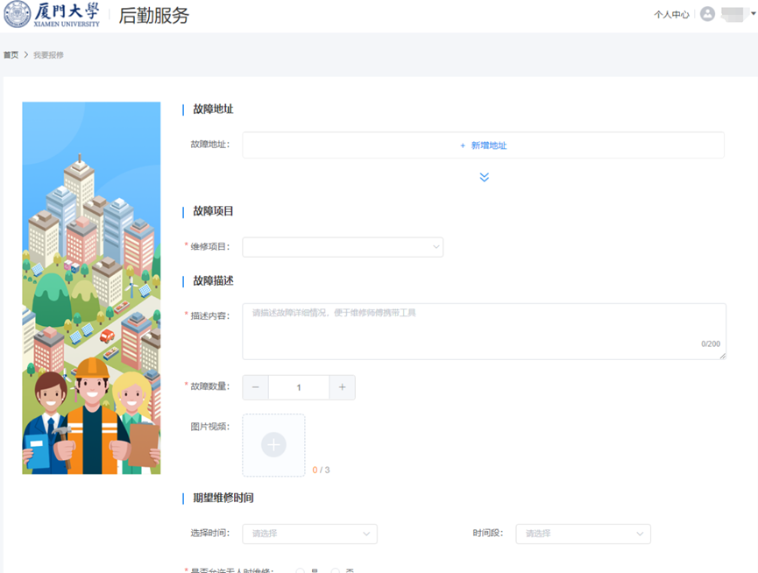Open the 时间段 dropdown
The image size is (758, 573).
point(583,534)
